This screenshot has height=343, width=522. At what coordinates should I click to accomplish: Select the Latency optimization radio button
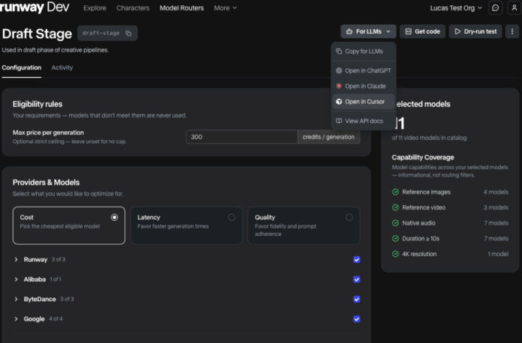point(232,217)
